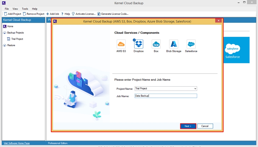Click the Salesforce tile in main window
The width and height of the screenshot is (258, 147).
pos(236,50)
